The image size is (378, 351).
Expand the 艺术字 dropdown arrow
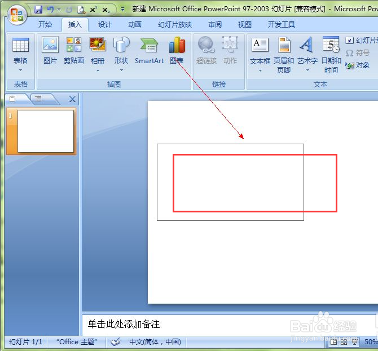tap(307, 70)
